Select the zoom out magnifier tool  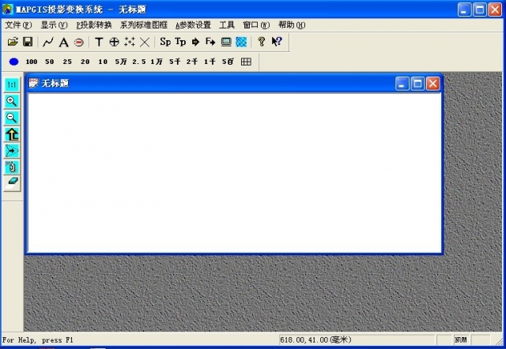12,118
